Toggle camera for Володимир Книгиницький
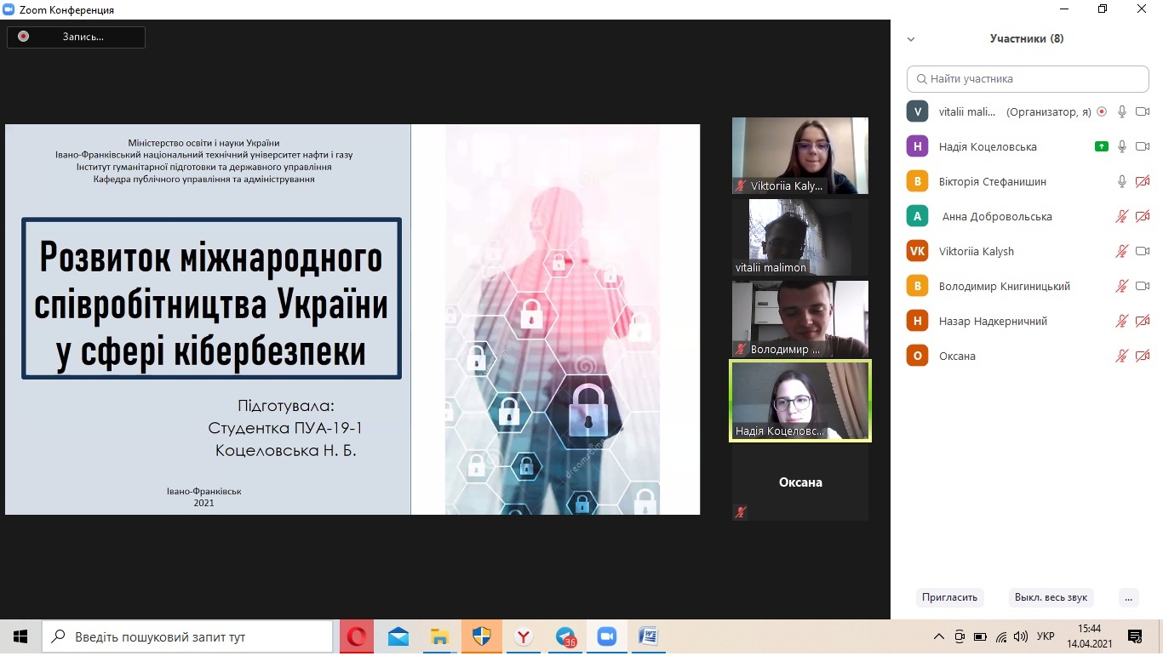Screen dimensions: 1163x656 pos(1143,286)
